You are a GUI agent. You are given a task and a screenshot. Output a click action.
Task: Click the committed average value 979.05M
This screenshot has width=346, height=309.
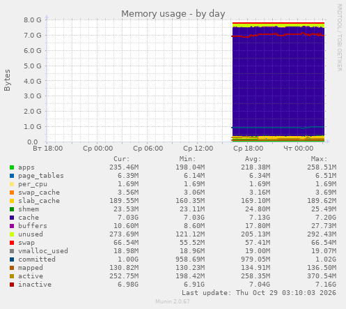pyautogui.click(x=255, y=259)
